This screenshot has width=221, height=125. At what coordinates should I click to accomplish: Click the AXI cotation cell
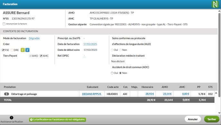tap(125, 94)
